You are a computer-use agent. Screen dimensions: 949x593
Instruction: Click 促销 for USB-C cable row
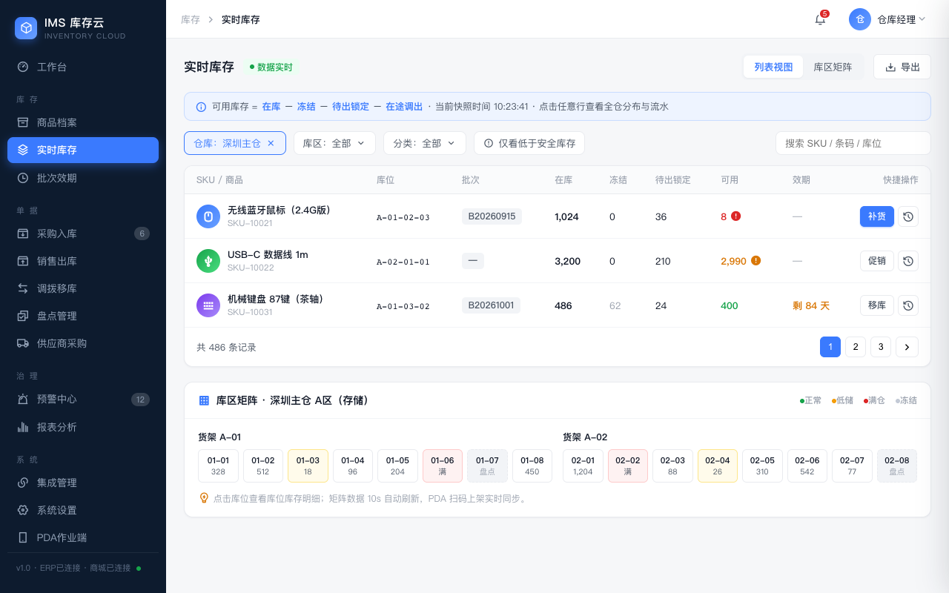(x=877, y=261)
